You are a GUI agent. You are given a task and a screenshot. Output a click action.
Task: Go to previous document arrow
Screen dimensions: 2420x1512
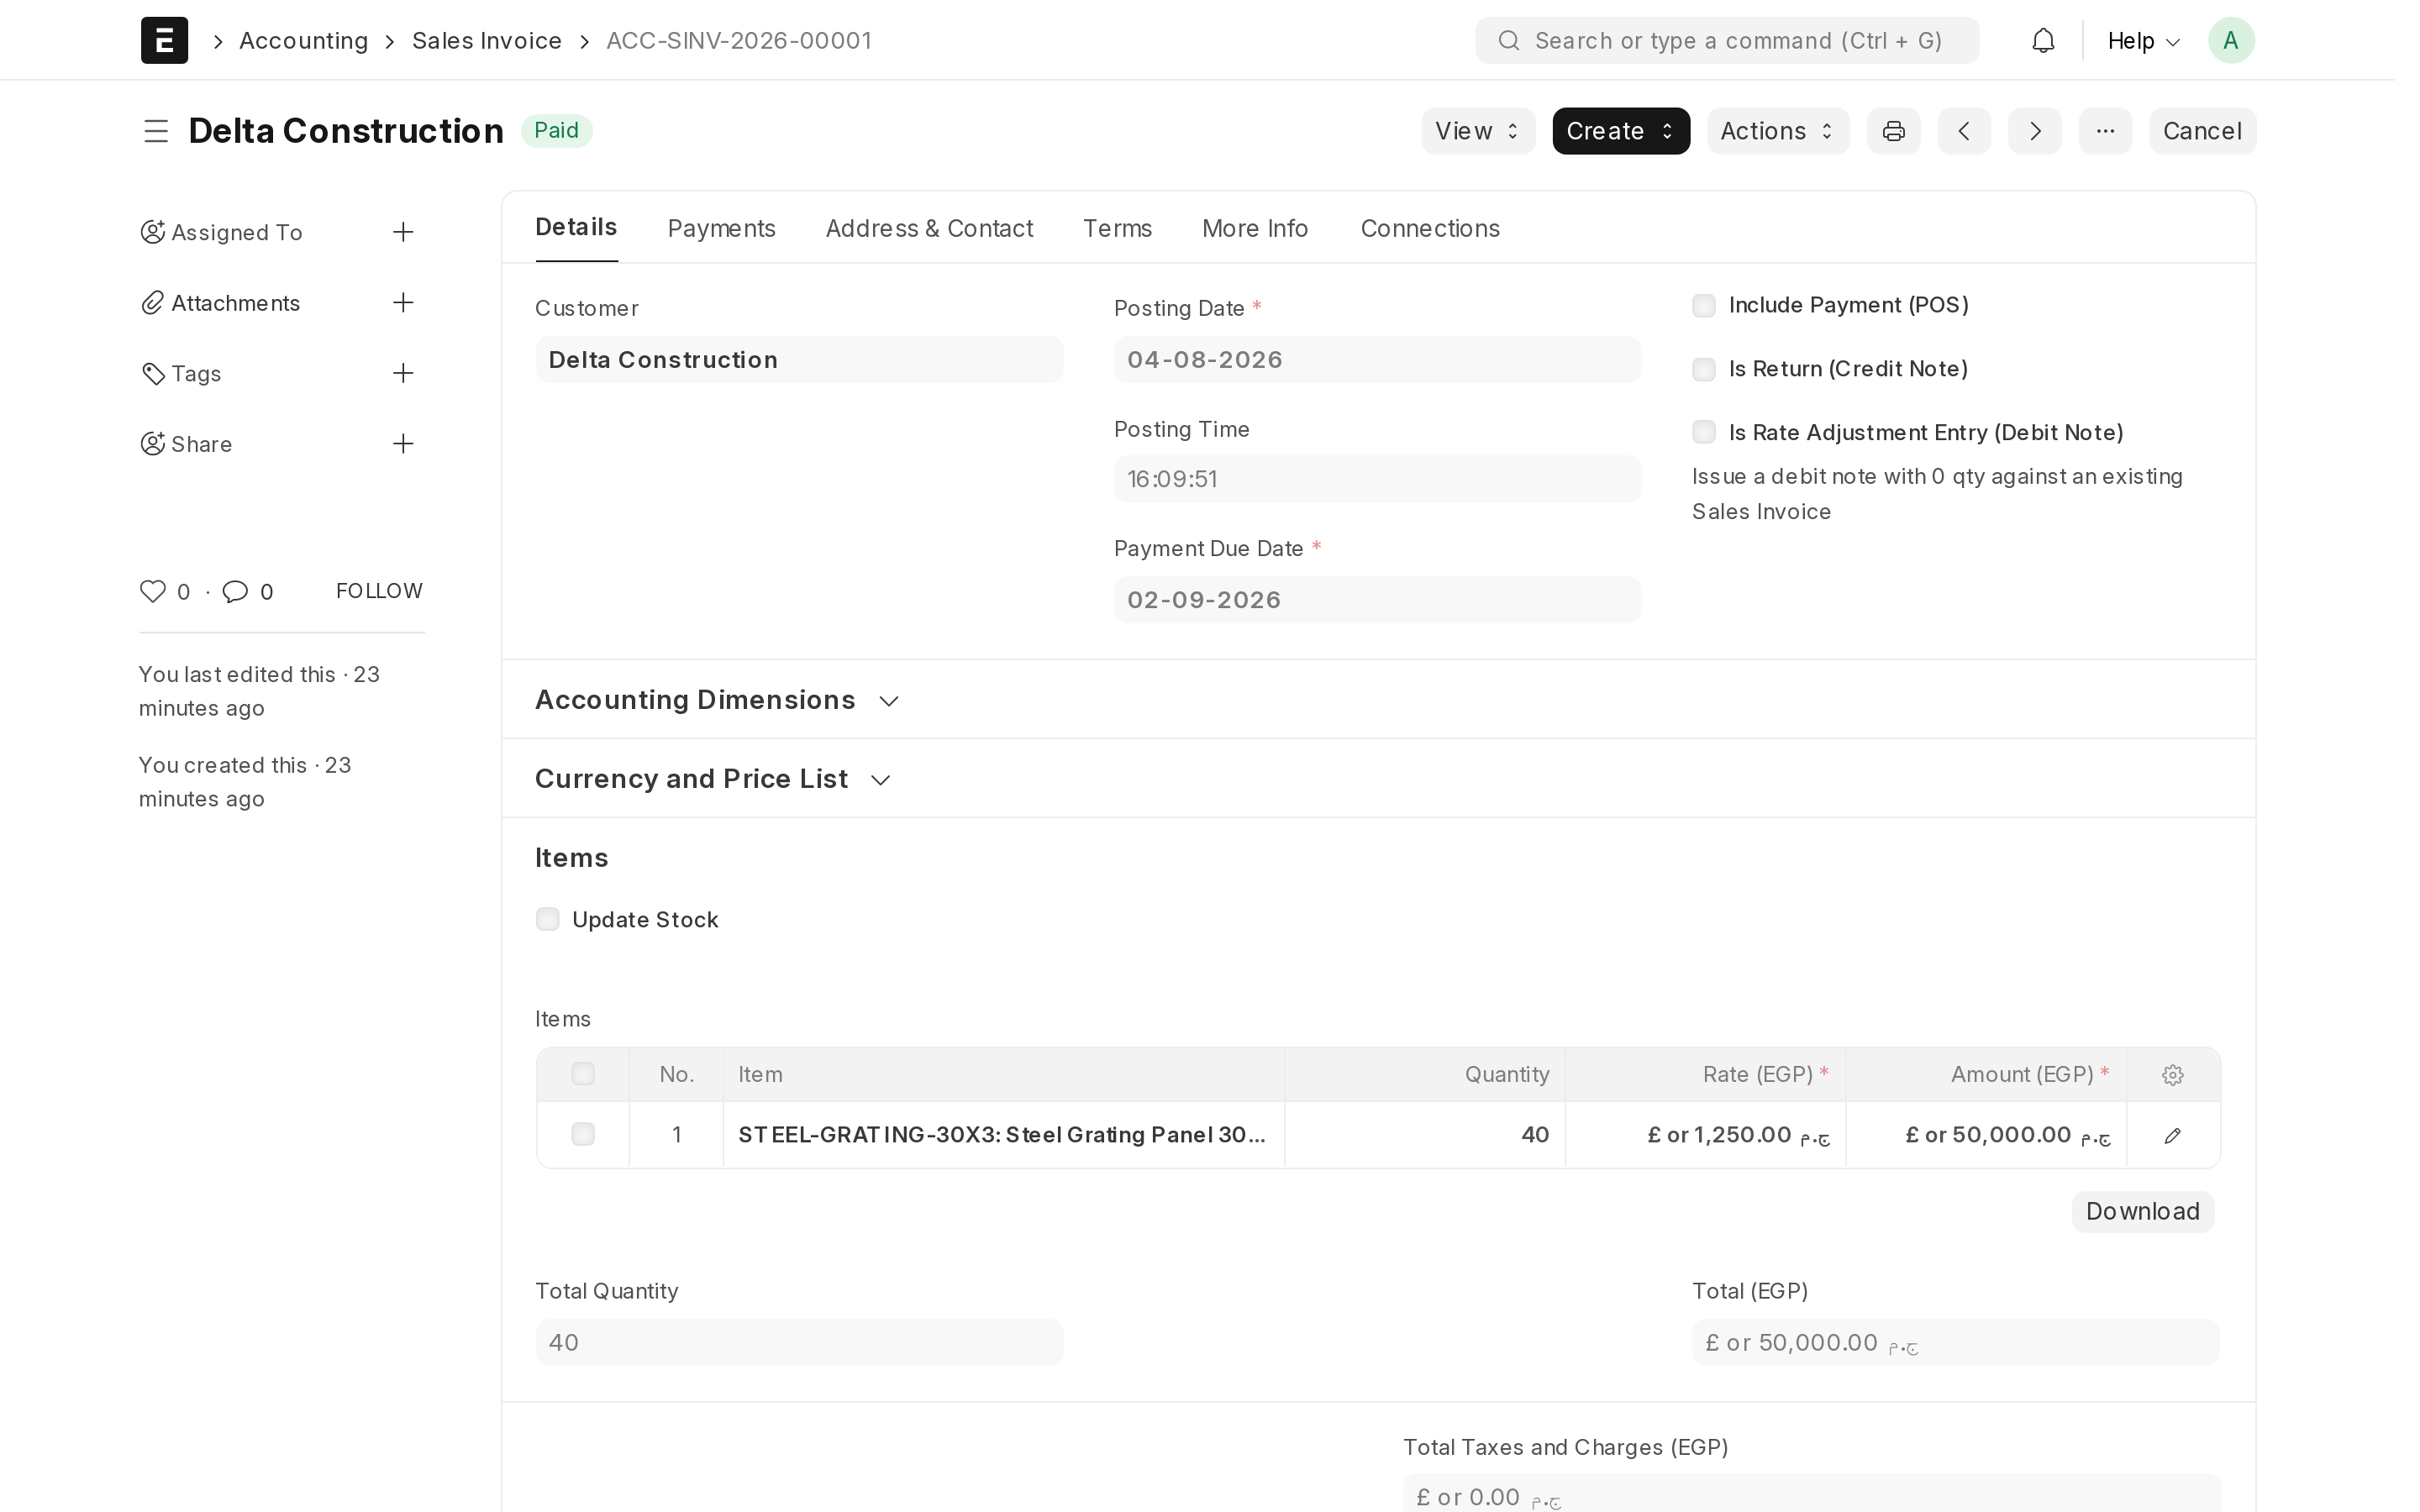1964,131
